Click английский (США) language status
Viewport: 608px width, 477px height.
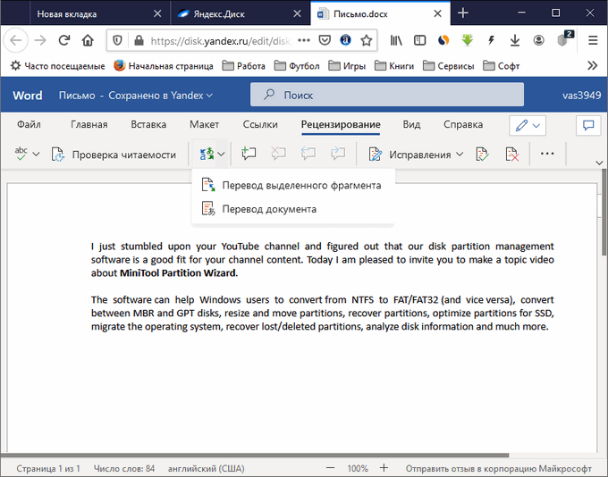coord(206,468)
